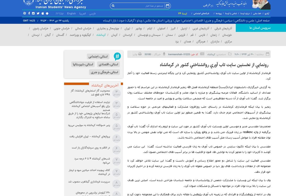
Task: Click the استانی-اقتصادی tag
Action: 108,64
